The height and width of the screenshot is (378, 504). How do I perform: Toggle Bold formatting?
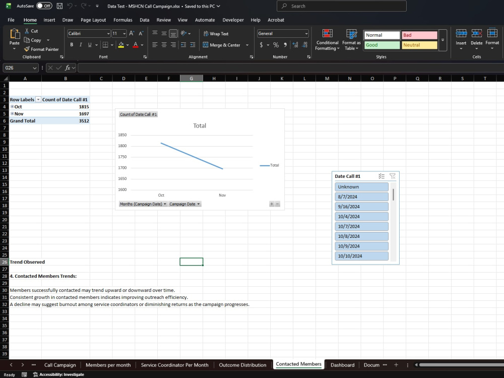(x=72, y=45)
